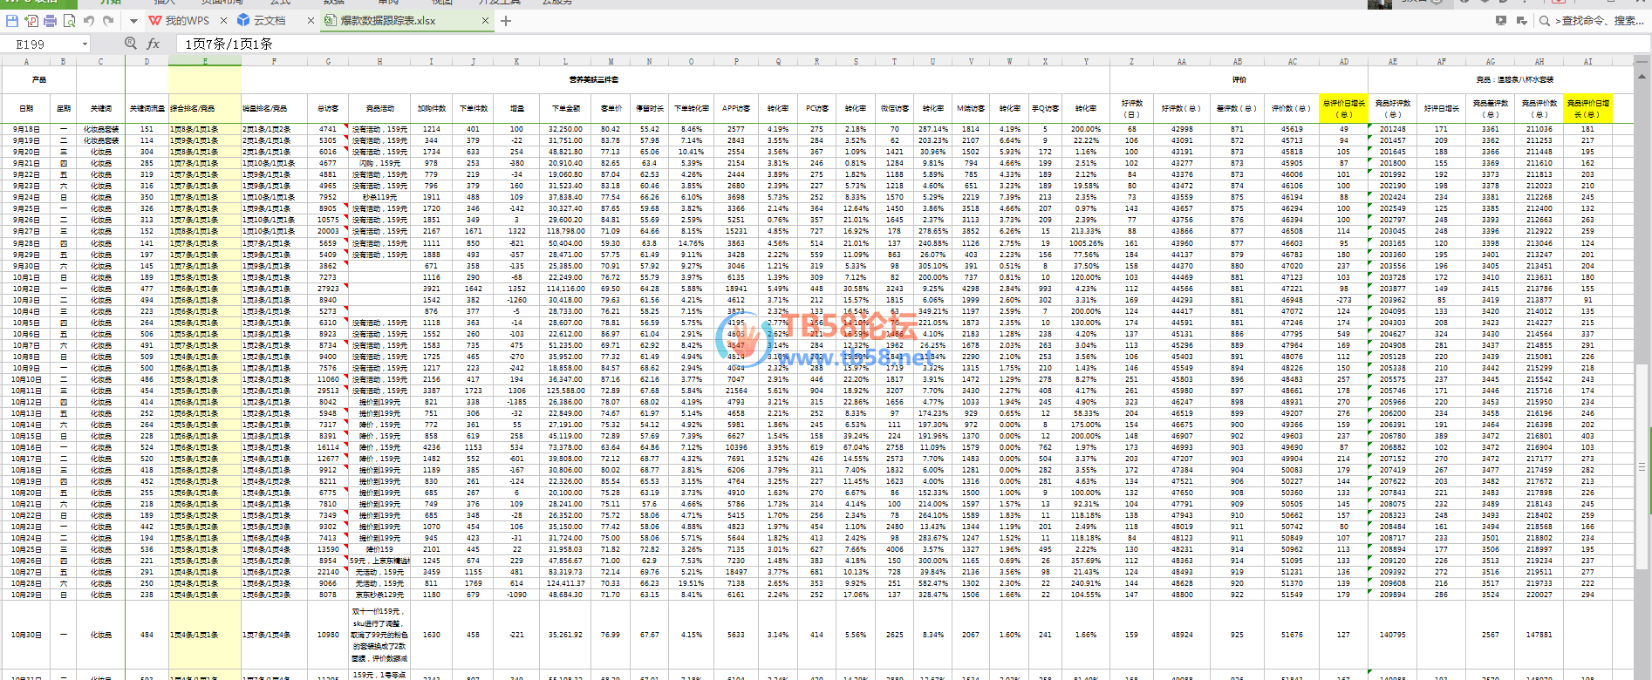Image resolution: width=1652 pixels, height=680 pixels.
Task: Click the APP访客 header cell
Action: tap(735, 108)
